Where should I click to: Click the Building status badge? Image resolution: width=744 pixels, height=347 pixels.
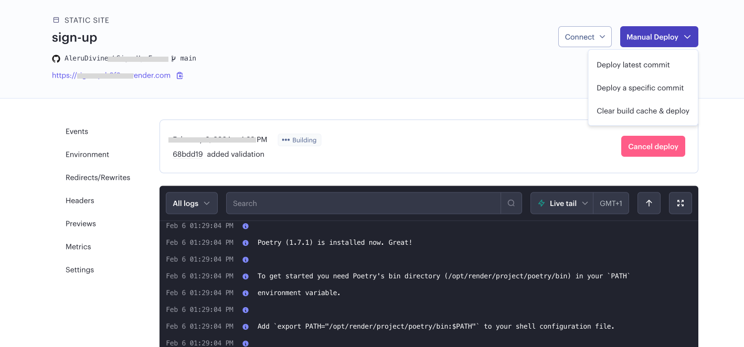299,140
